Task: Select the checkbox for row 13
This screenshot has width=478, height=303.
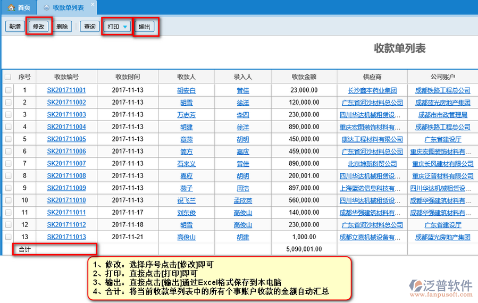Action: click(x=8, y=237)
